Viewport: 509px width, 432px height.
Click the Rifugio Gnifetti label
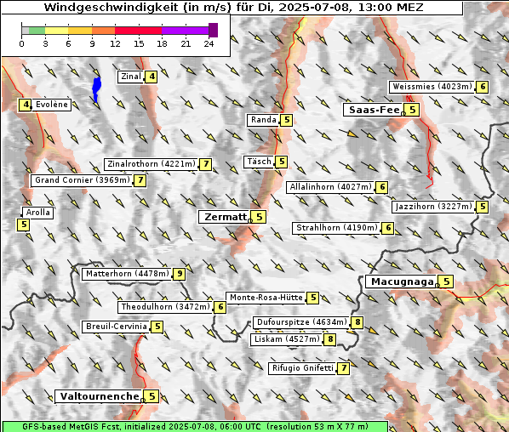point(302,368)
